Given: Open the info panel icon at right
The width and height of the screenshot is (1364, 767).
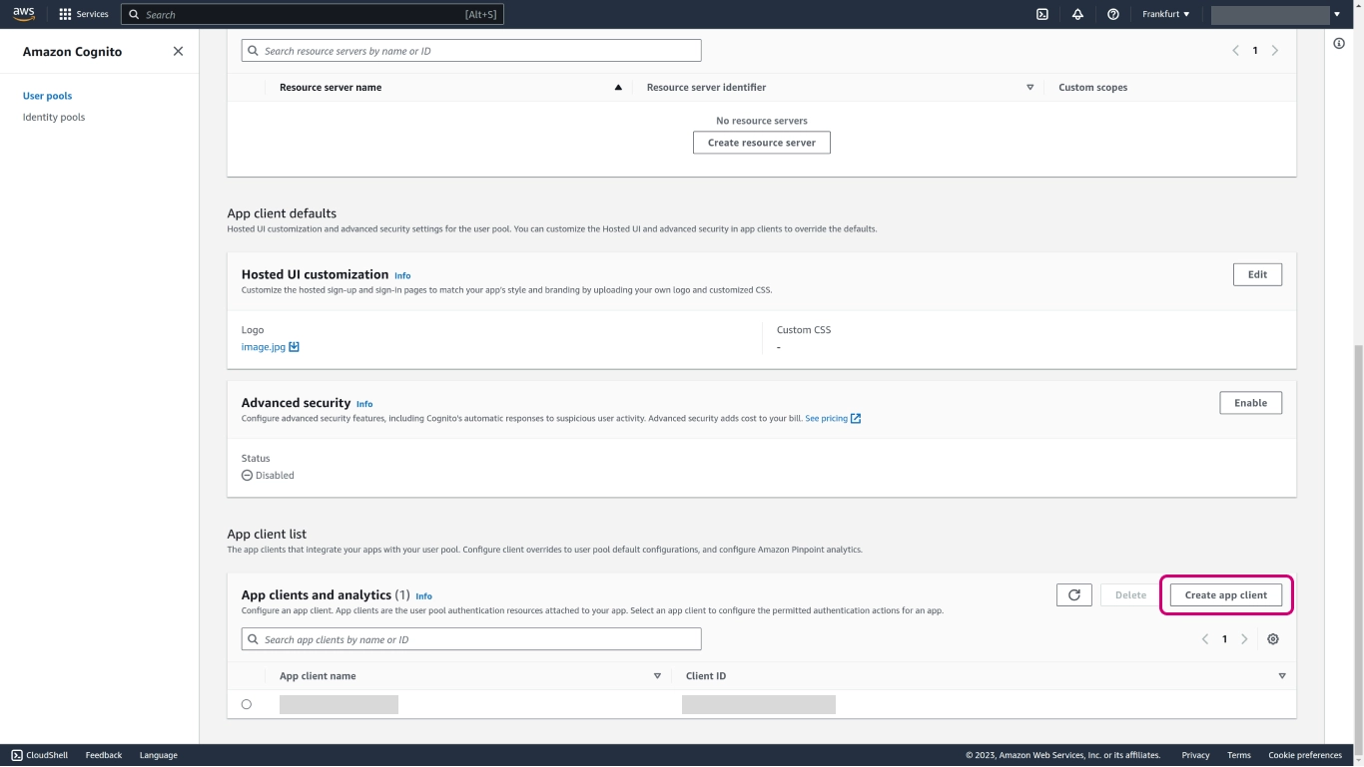Looking at the screenshot, I should point(1339,43).
